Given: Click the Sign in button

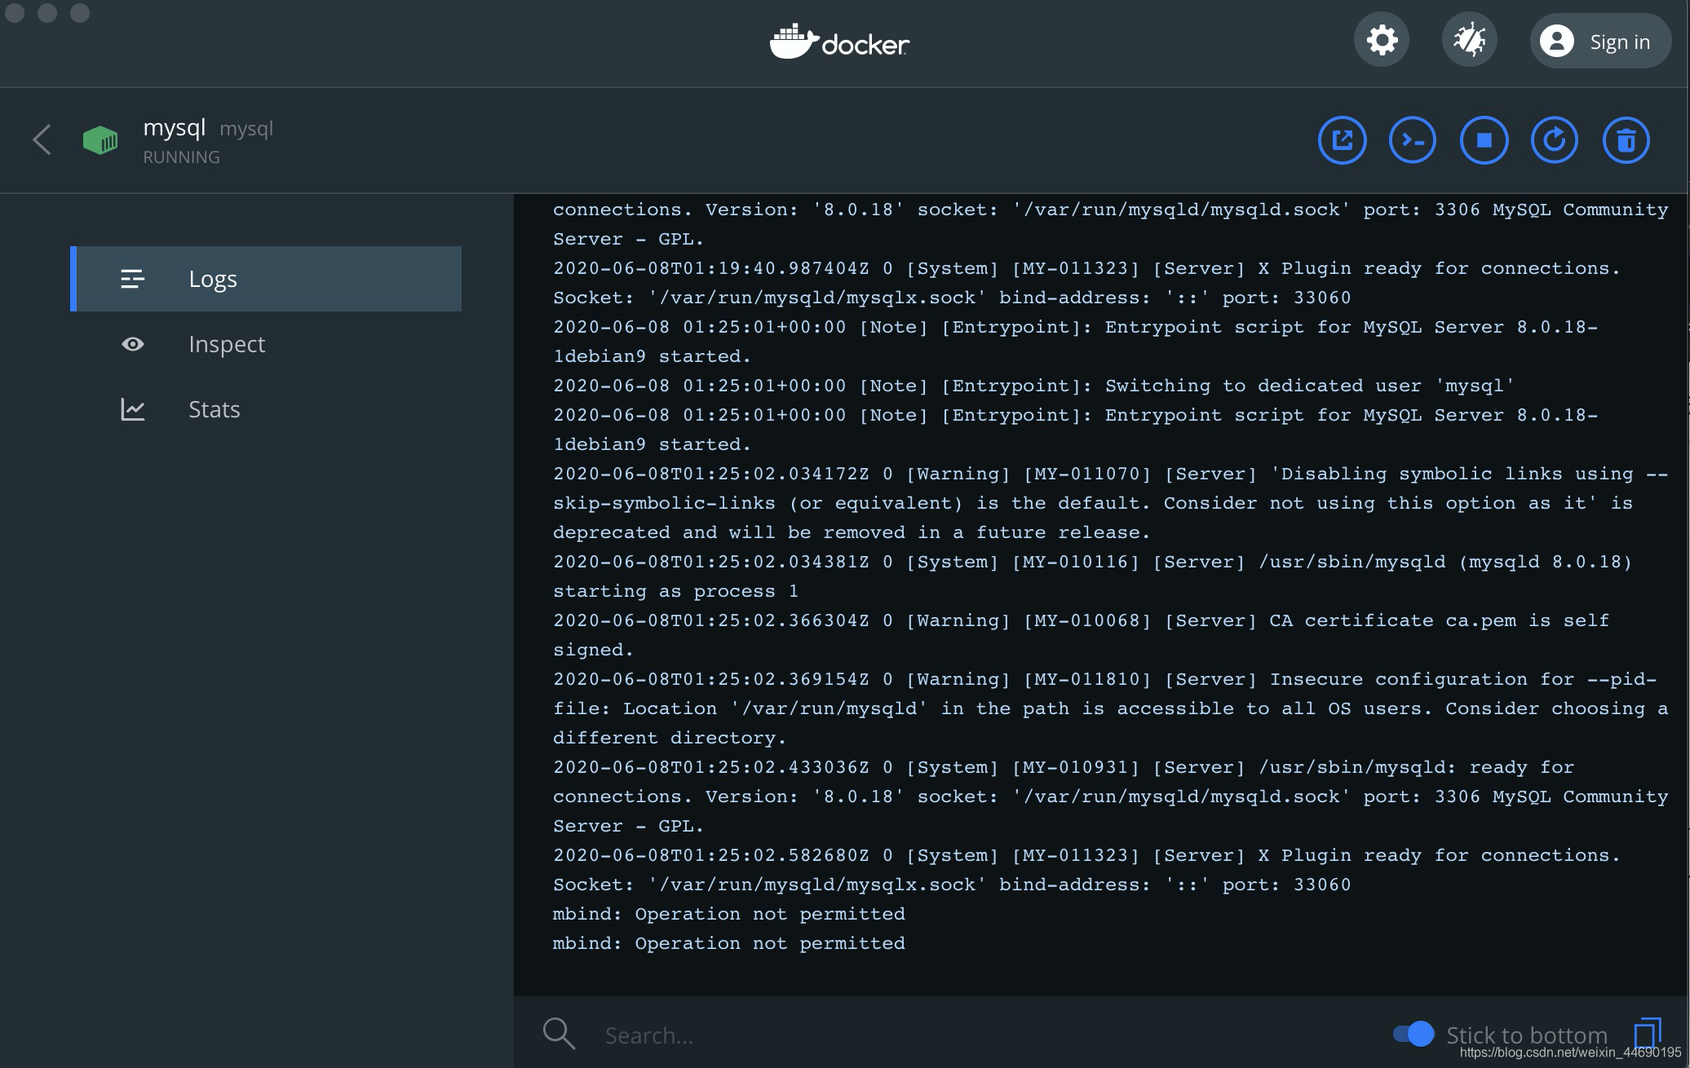Looking at the screenshot, I should (1599, 41).
